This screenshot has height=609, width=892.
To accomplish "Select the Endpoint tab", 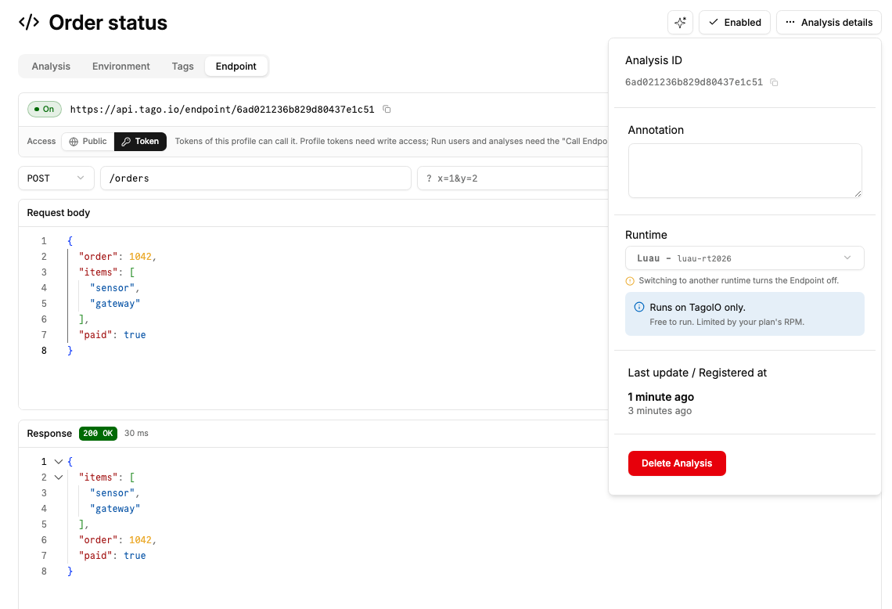I will tap(236, 66).
